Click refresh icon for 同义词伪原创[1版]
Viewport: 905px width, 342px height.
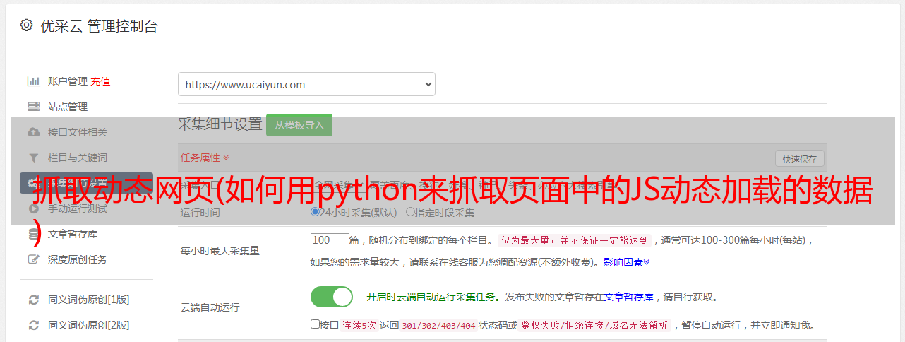[33, 300]
